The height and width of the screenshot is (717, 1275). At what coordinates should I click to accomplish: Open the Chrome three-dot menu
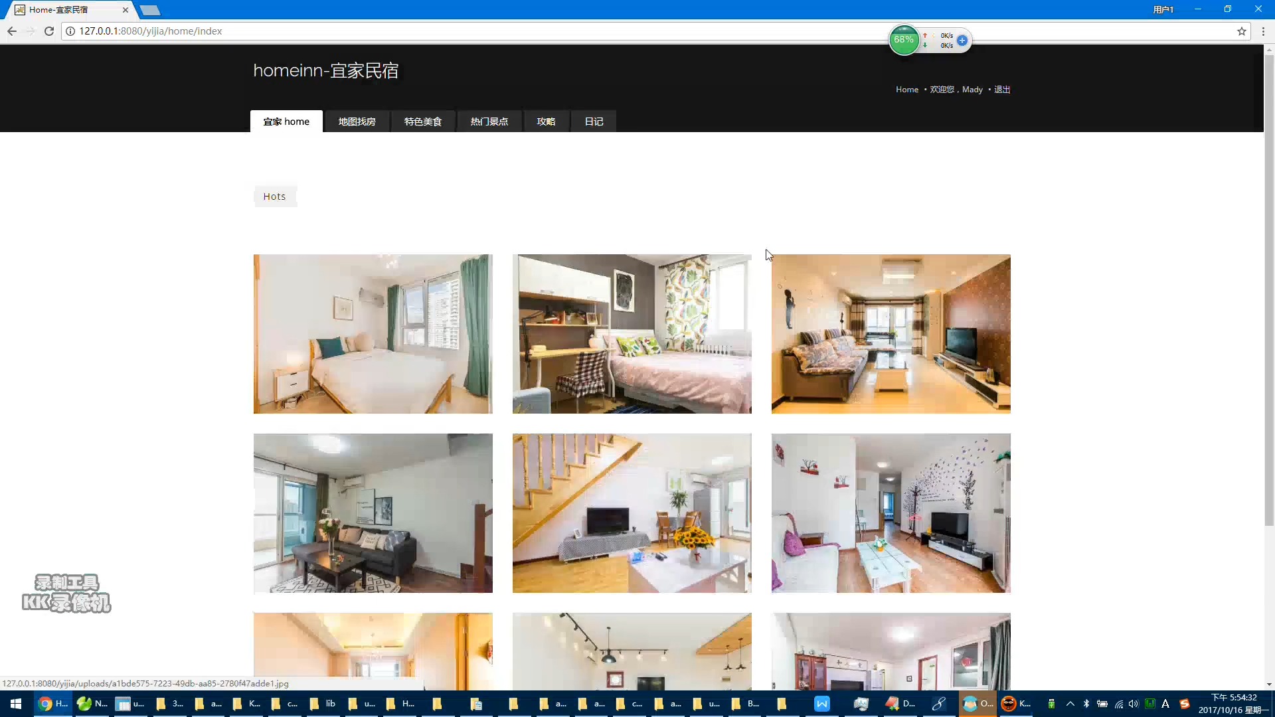point(1263,31)
